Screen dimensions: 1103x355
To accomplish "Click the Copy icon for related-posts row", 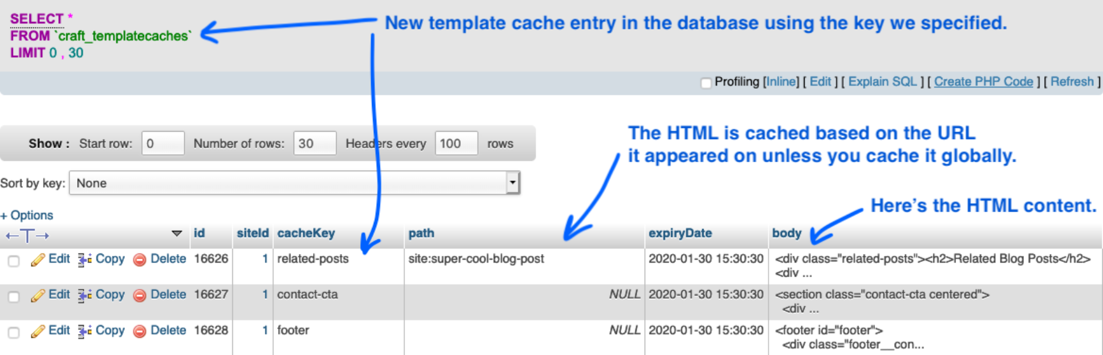I will click(85, 260).
